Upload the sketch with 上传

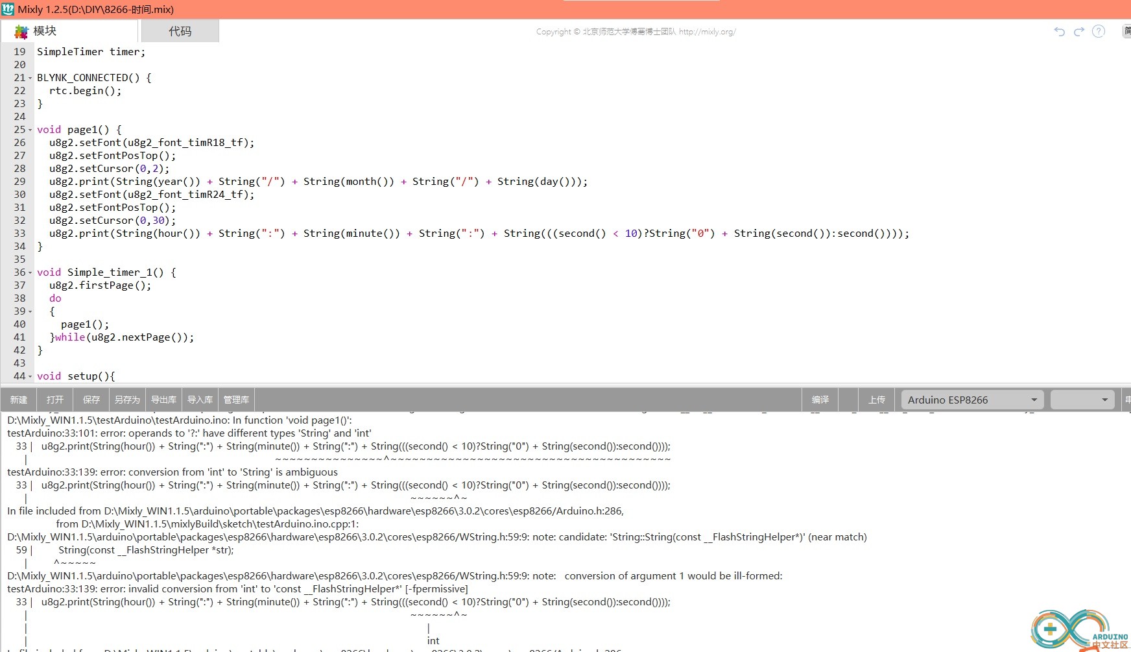877,400
